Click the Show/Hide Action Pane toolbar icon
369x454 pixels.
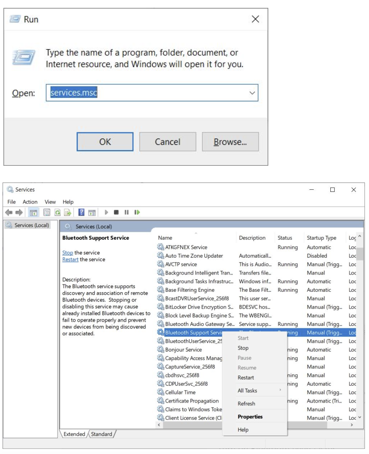(x=92, y=212)
